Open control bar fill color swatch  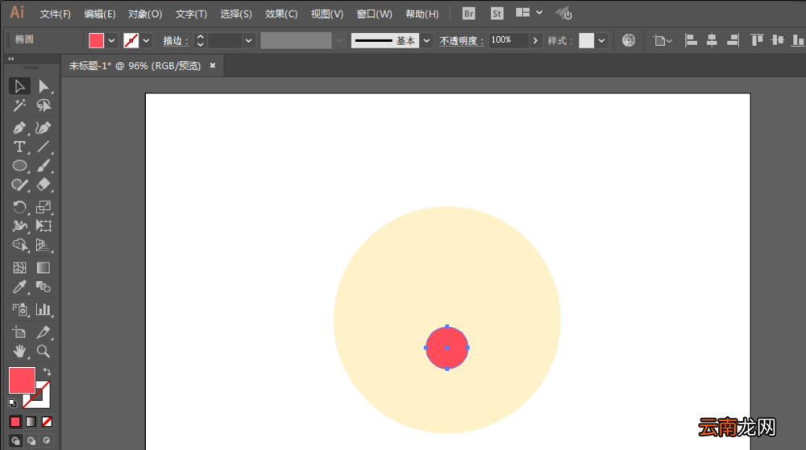pyautogui.click(x=96, y=40)
